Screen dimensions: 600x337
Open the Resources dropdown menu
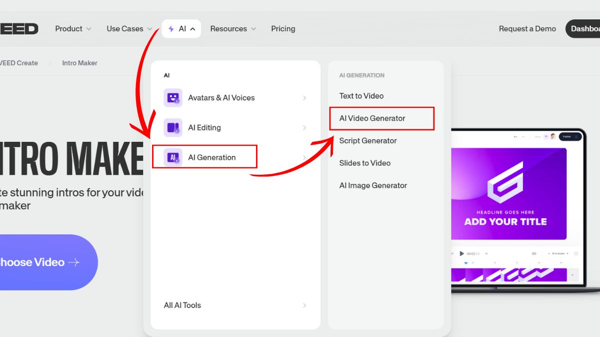tap(233, 29)
